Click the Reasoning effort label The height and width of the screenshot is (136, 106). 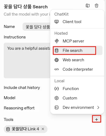[19, 108]
